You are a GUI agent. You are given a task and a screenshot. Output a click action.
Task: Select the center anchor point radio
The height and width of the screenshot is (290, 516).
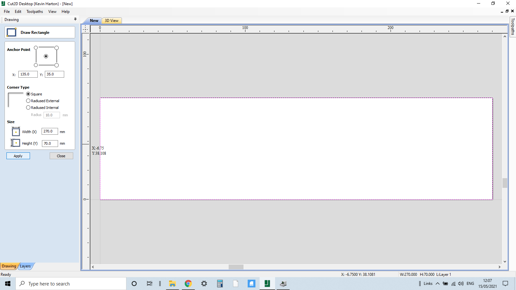coord(46,56)
